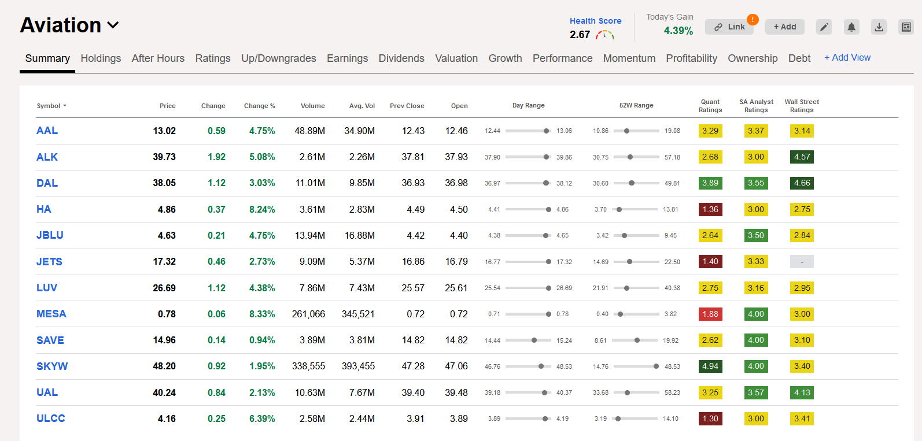
Task: Click the + Add button
Action: click(785, 27)
